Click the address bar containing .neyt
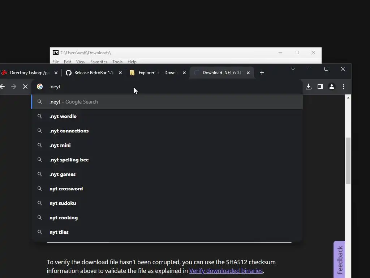 167,87
